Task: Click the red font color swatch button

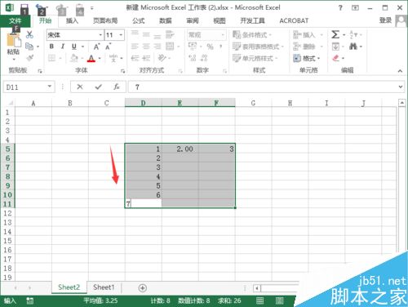Action: click(91, 58)
